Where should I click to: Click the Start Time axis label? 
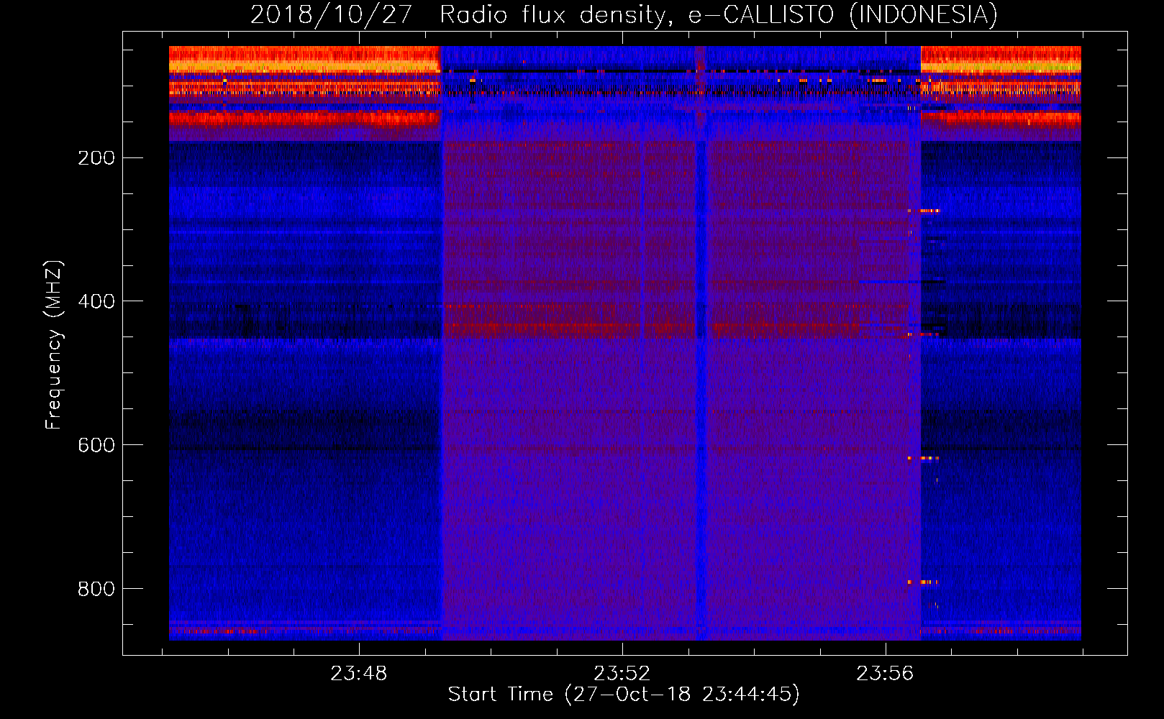point(624,695)
